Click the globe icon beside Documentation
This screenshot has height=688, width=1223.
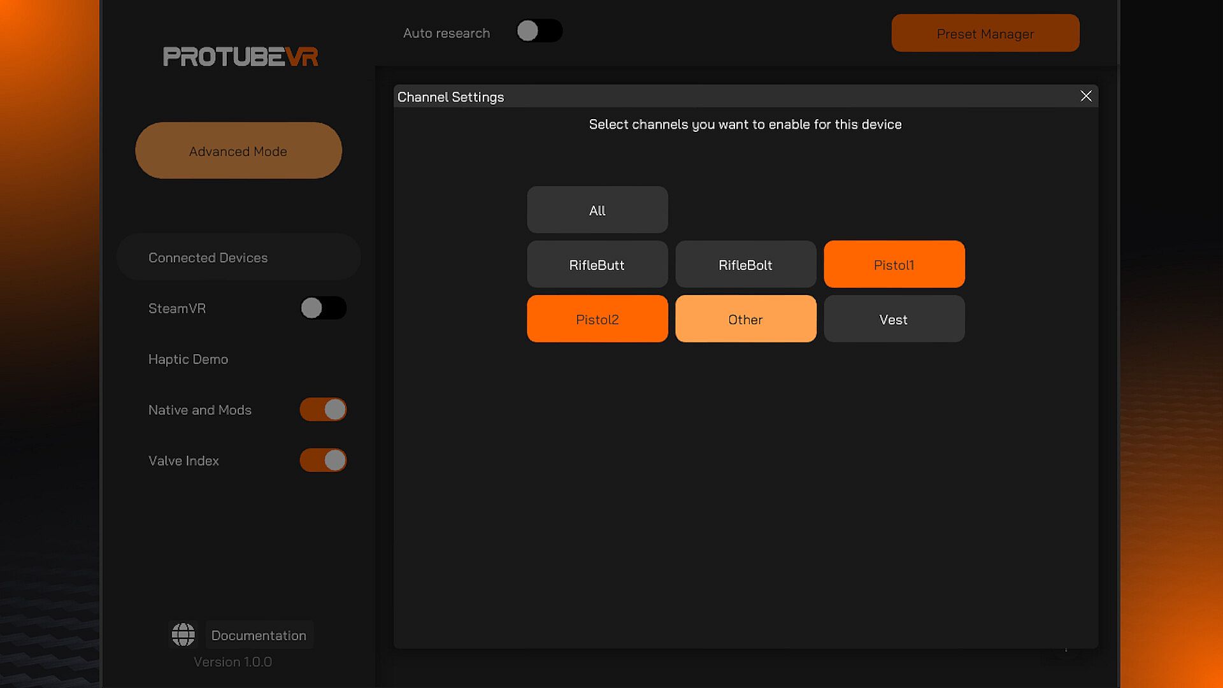tap(183, 634)
